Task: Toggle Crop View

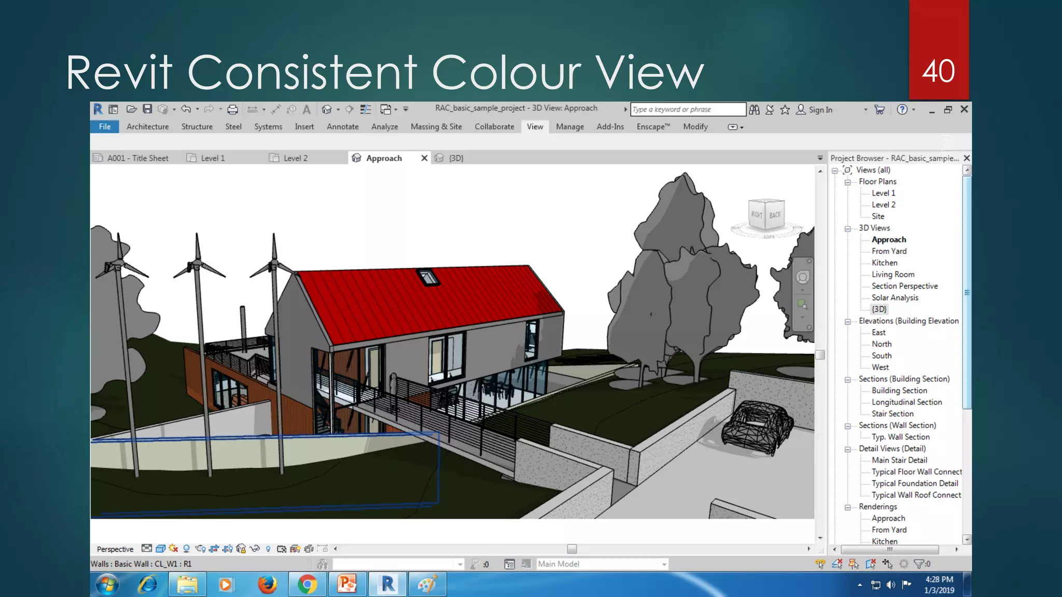Action: tap(214, 548)
